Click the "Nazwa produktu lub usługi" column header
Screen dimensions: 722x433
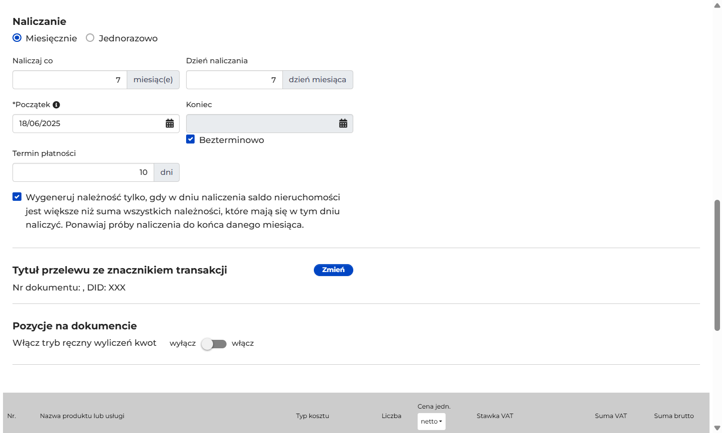(x=82, y=416)
